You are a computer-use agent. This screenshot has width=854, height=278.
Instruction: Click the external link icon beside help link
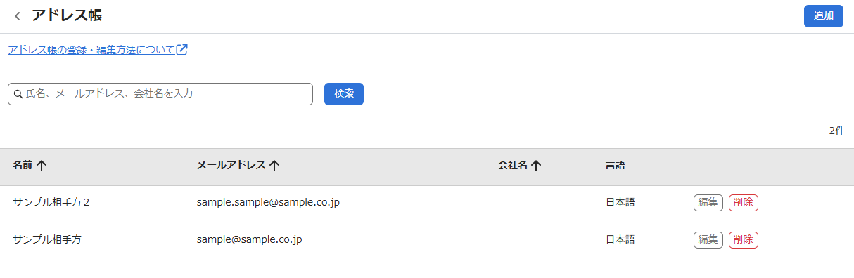tap(182, 50)
